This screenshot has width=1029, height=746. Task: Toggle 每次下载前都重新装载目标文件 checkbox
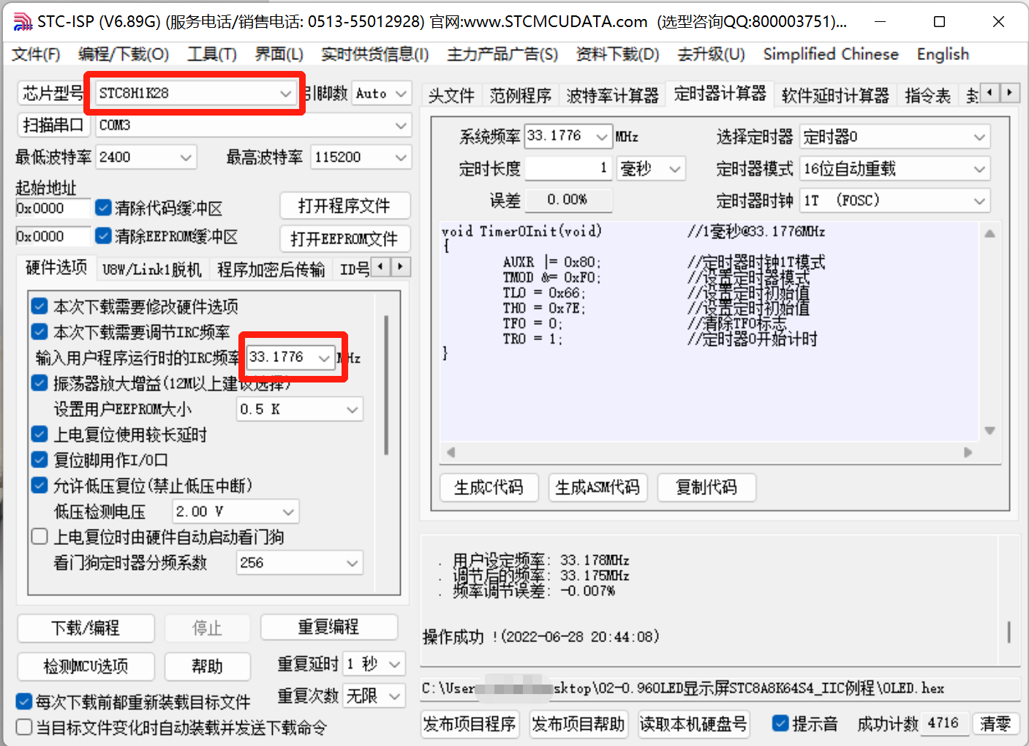click(x=24, y=702)
